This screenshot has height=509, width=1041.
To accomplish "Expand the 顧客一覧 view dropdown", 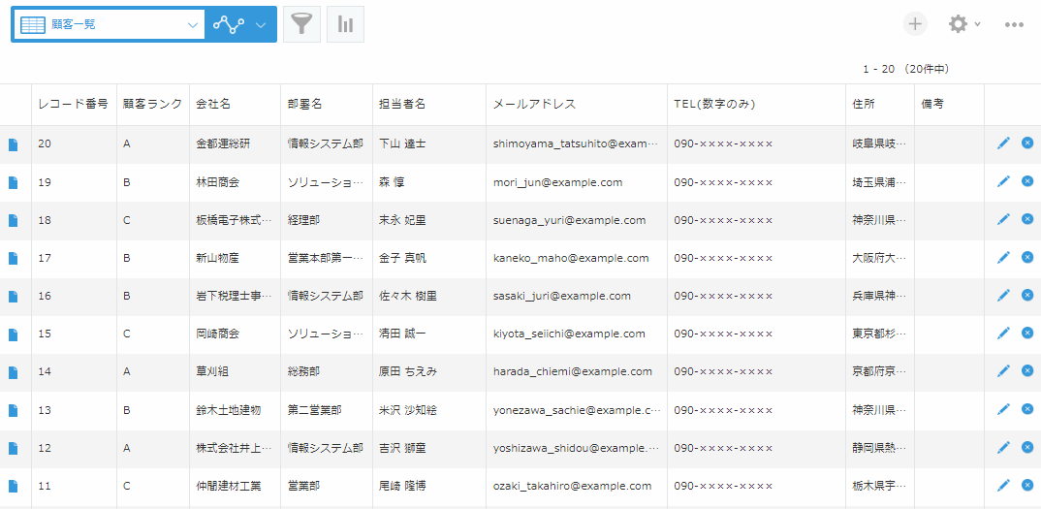I will point(193,25).
